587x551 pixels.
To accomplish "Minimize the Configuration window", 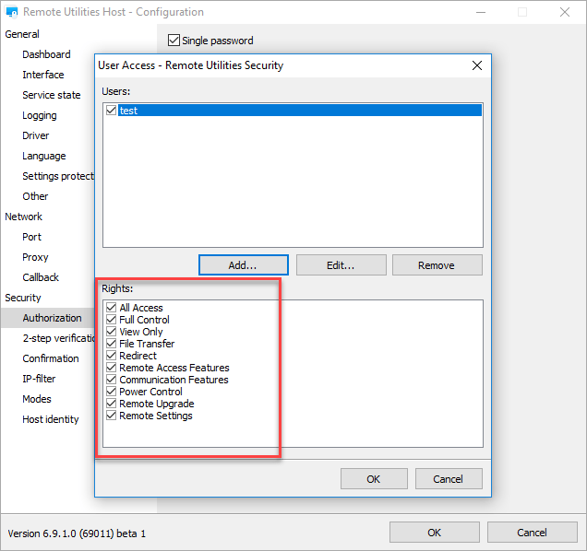I will tap(481, 12).
